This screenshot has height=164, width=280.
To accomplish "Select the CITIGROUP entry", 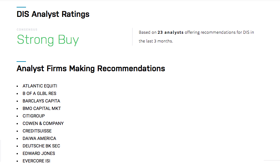I will [34, 116].
